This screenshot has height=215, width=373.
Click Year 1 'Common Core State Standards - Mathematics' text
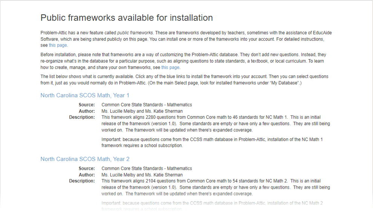[147, 105]
